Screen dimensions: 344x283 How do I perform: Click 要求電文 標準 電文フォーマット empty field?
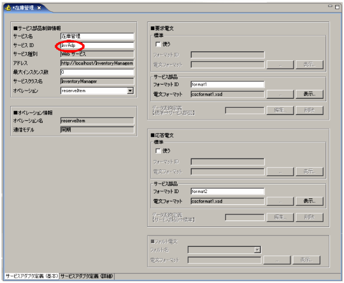tap(227, 65)
